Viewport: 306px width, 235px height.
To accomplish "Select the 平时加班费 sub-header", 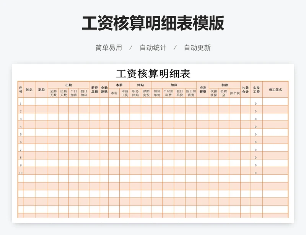I will click(x=168, y=93).
